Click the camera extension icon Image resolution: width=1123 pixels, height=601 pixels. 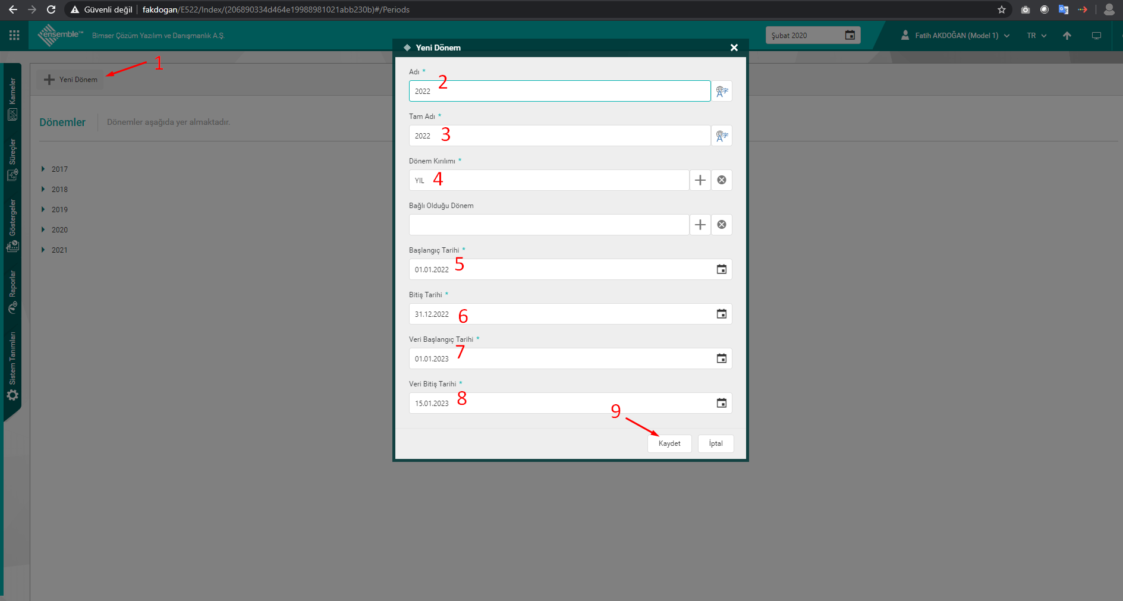point(1026,10)
